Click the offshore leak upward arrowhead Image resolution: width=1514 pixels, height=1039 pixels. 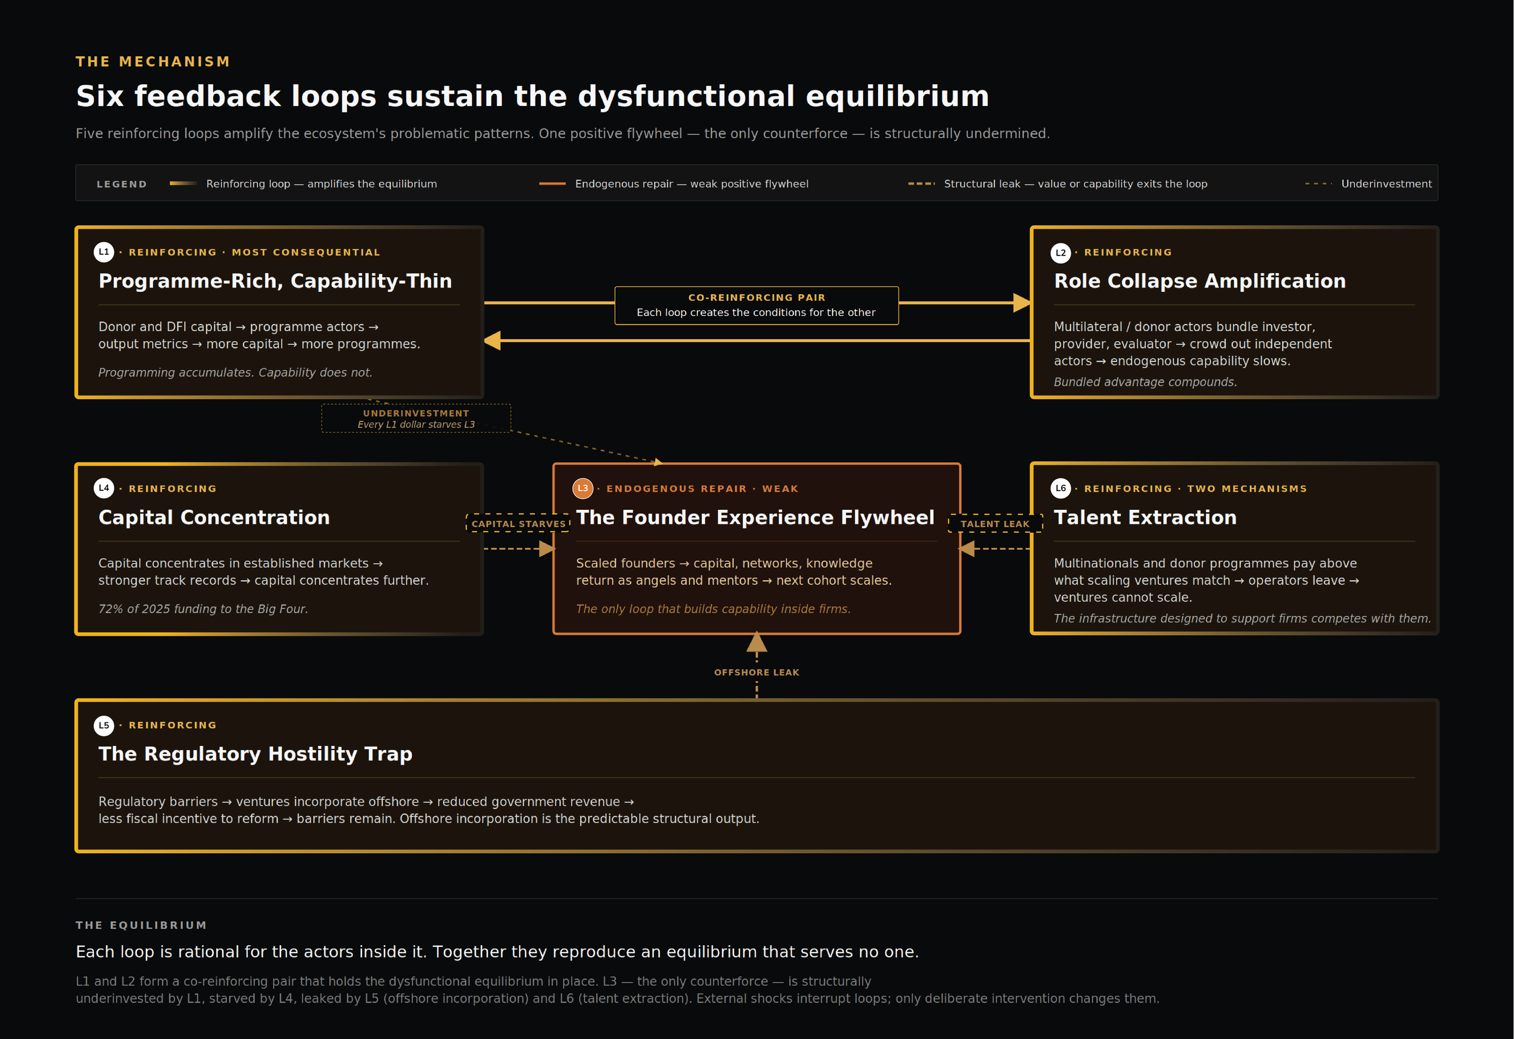tap(756, 643)
